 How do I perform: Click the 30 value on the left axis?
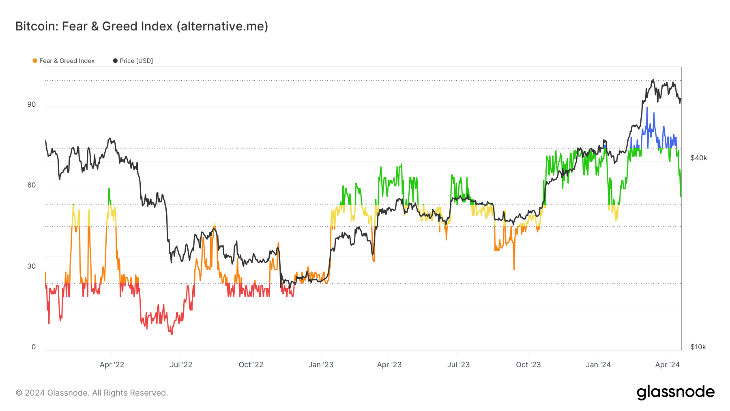(32, 266)
